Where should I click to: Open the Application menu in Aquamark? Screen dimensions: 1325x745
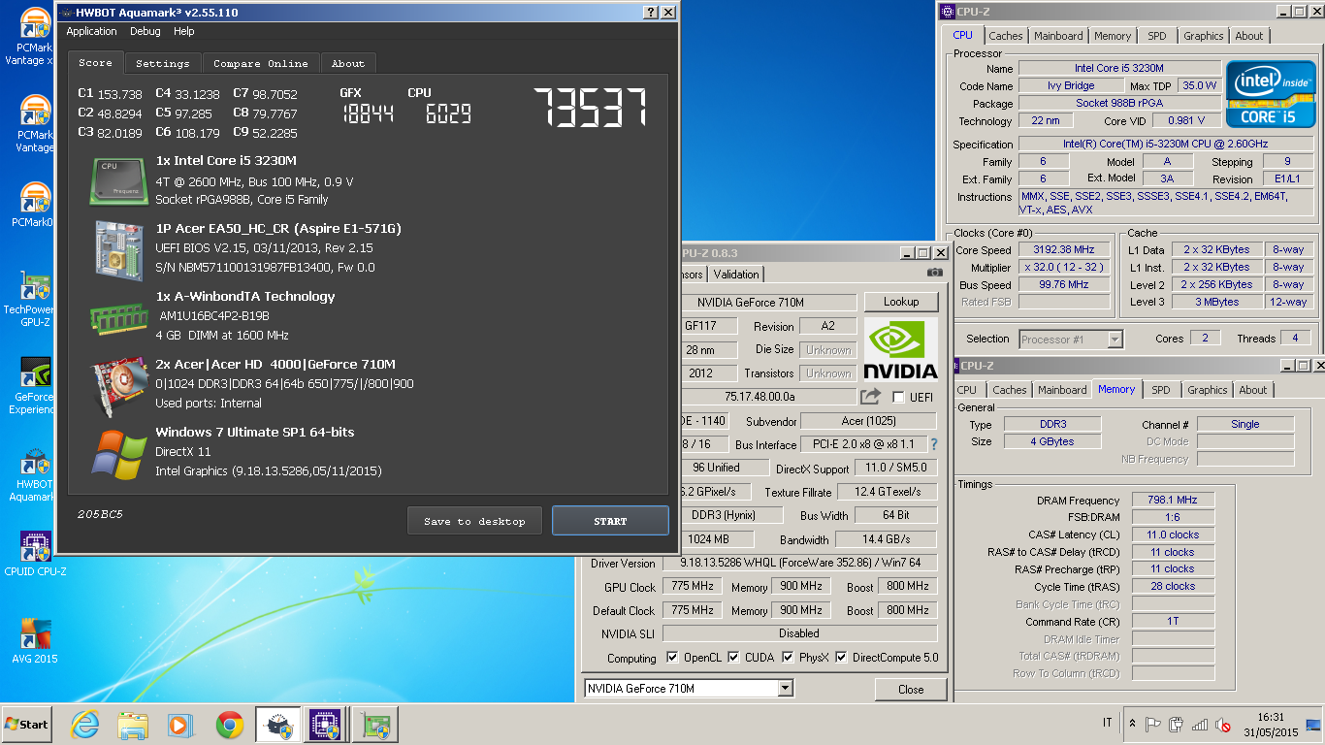(91, 31)
